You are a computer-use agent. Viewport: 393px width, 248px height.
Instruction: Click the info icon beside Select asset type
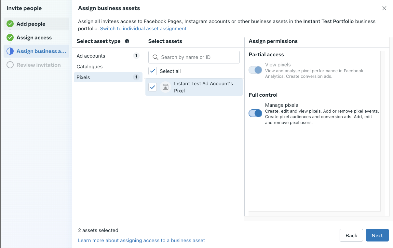127,41
